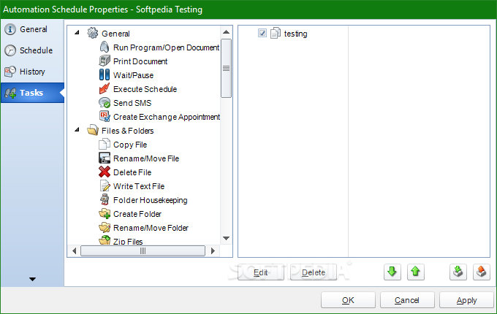Select the "Files & Folders" category label
The width and height of the screenshot is (497, 314).
coord(127,131)
